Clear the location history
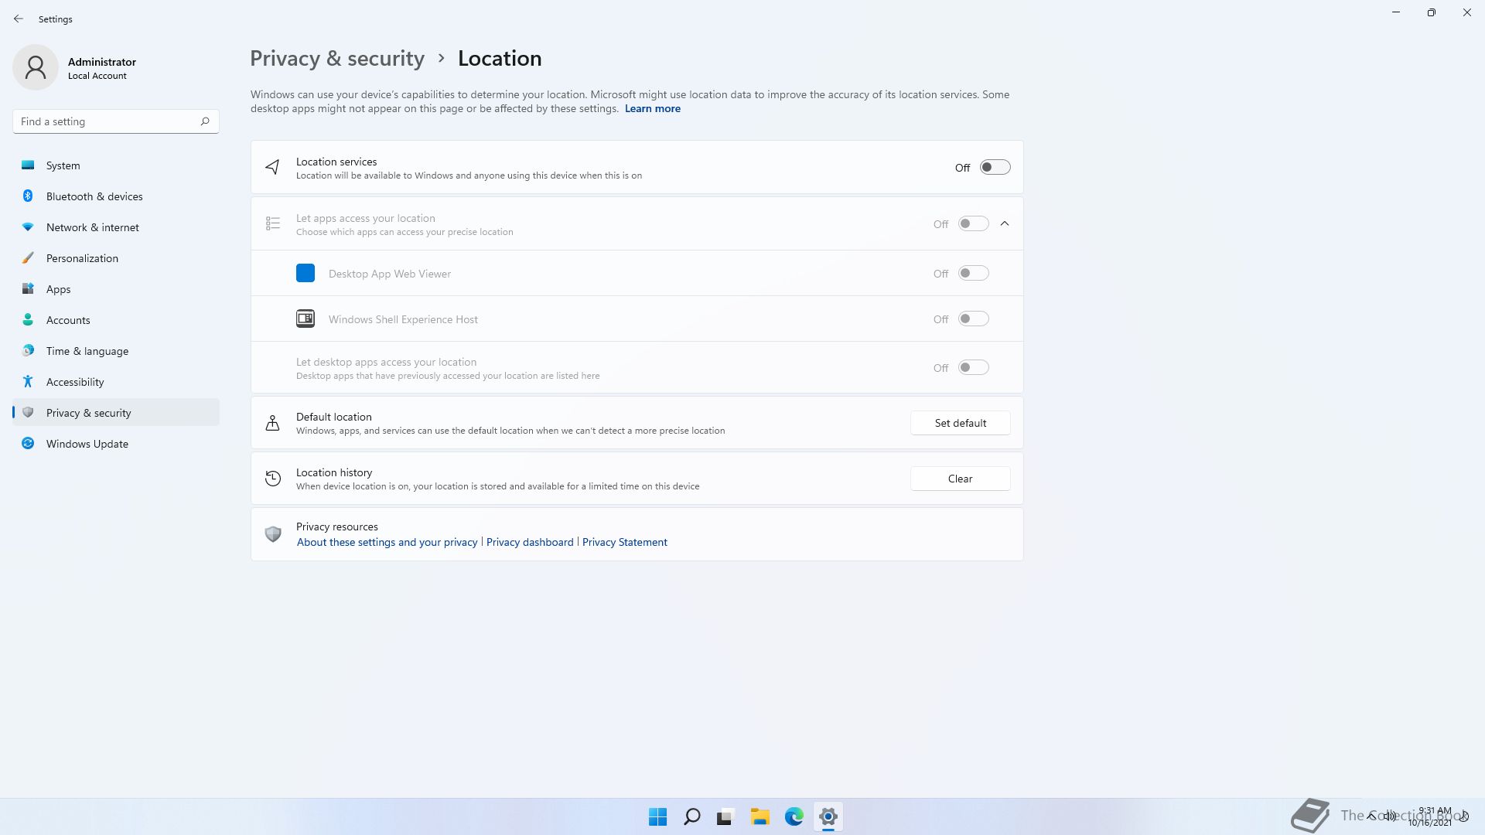The image size is (1485, 835). [960, 479]
